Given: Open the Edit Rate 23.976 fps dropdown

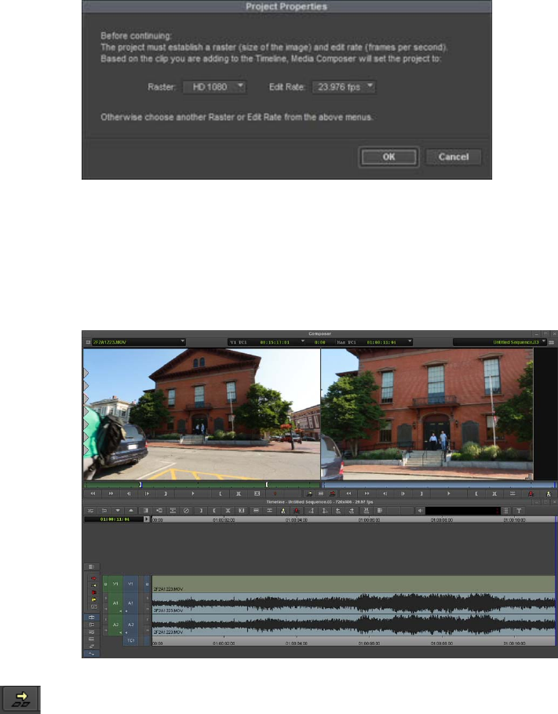Looking at the screenshot, I should (344, 86).
